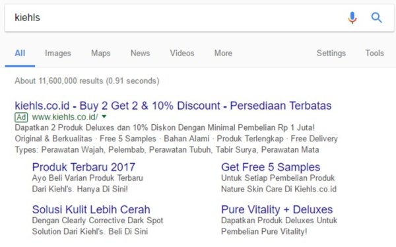This screenshot has height=247, width=396.
Task: Open the Solusi Kulit Lebih Cerah sitelink
Action: coord(91,209)
